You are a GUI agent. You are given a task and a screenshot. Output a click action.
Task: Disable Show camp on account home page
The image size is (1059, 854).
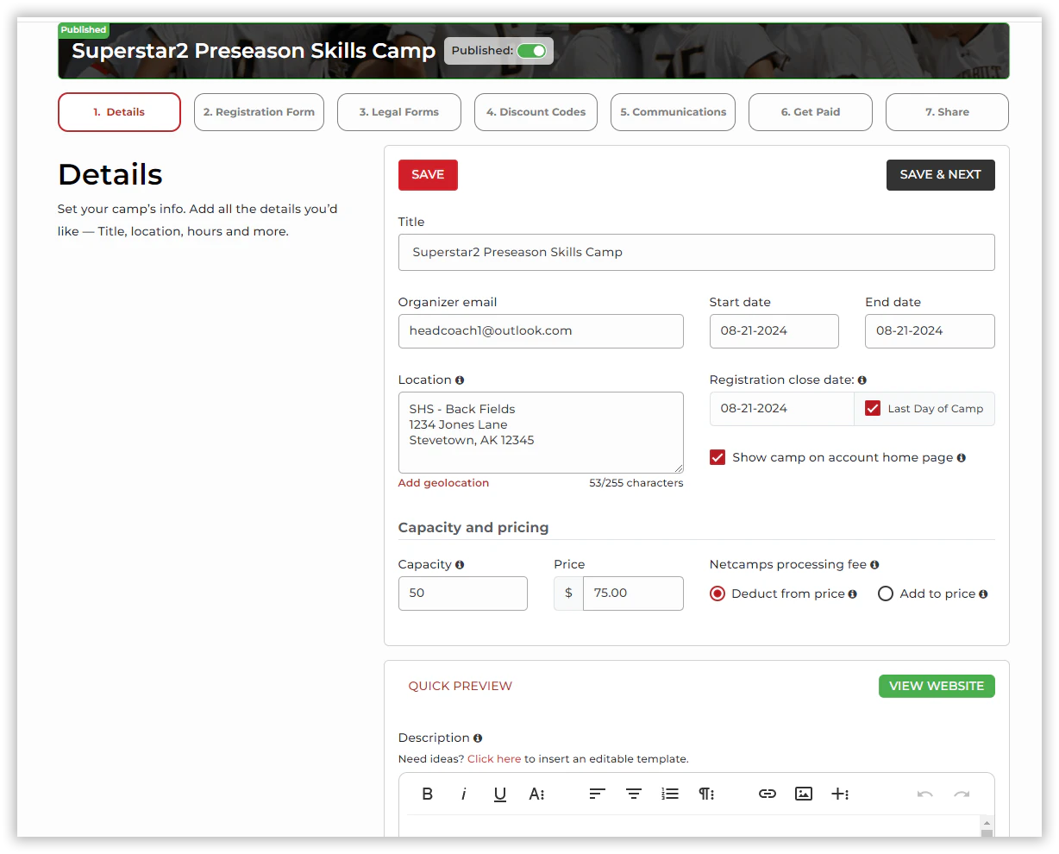(717, 457)
